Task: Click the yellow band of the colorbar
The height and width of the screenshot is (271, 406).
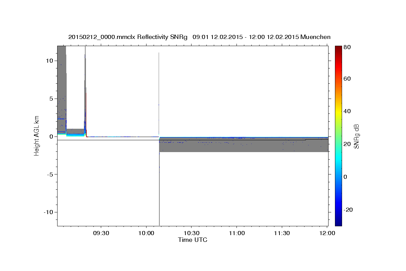Action: pos(338,112)
